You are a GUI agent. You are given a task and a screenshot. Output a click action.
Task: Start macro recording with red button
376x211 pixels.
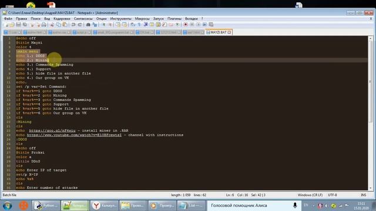tap(186, 25)
